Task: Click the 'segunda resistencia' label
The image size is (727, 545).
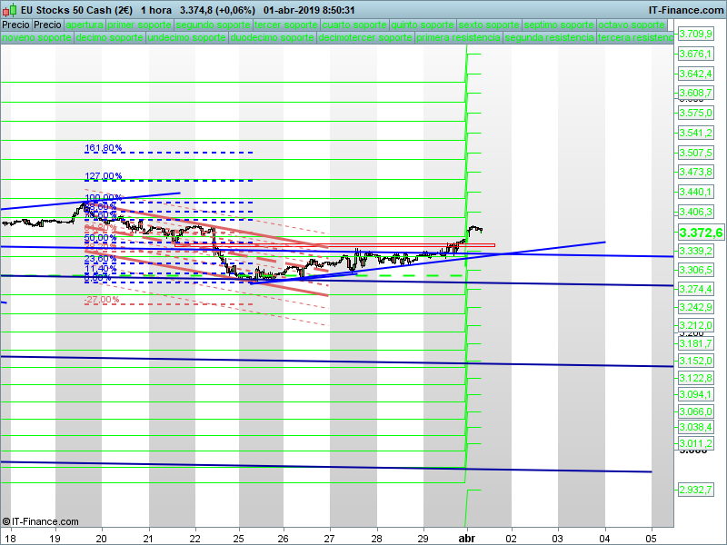Action: [x=549, y=38]
